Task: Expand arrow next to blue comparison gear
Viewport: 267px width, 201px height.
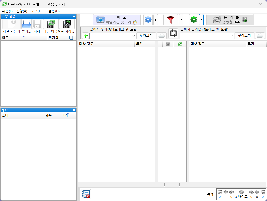Action: 156,20
